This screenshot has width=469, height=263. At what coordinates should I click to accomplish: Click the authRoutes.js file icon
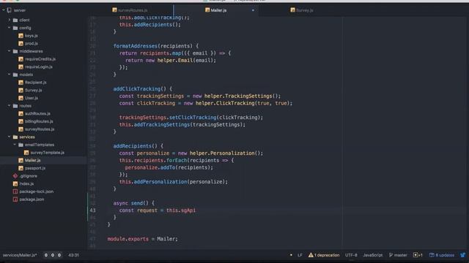21,114
